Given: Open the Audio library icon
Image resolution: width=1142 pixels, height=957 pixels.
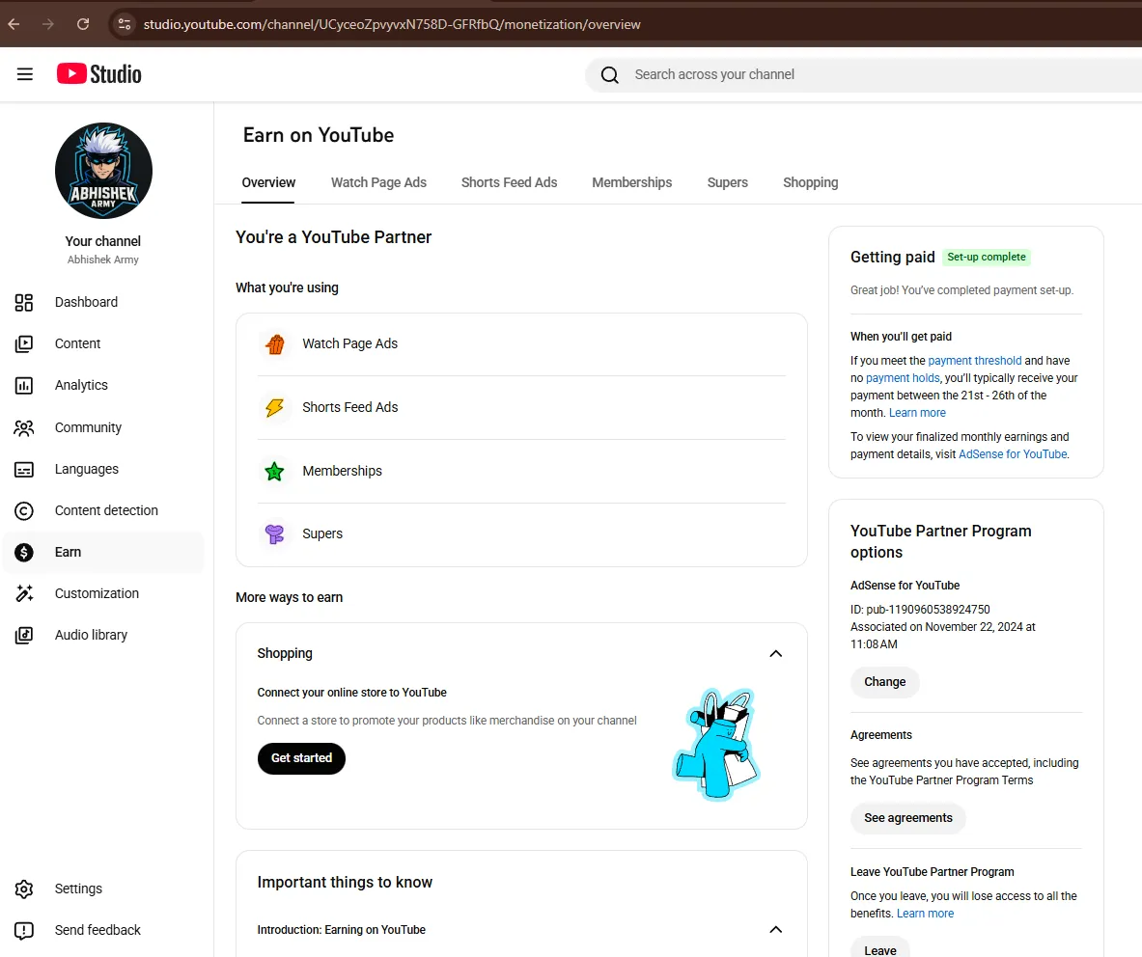Looking at the screenshot, I should pyautogui.click(x=24, y=636).
